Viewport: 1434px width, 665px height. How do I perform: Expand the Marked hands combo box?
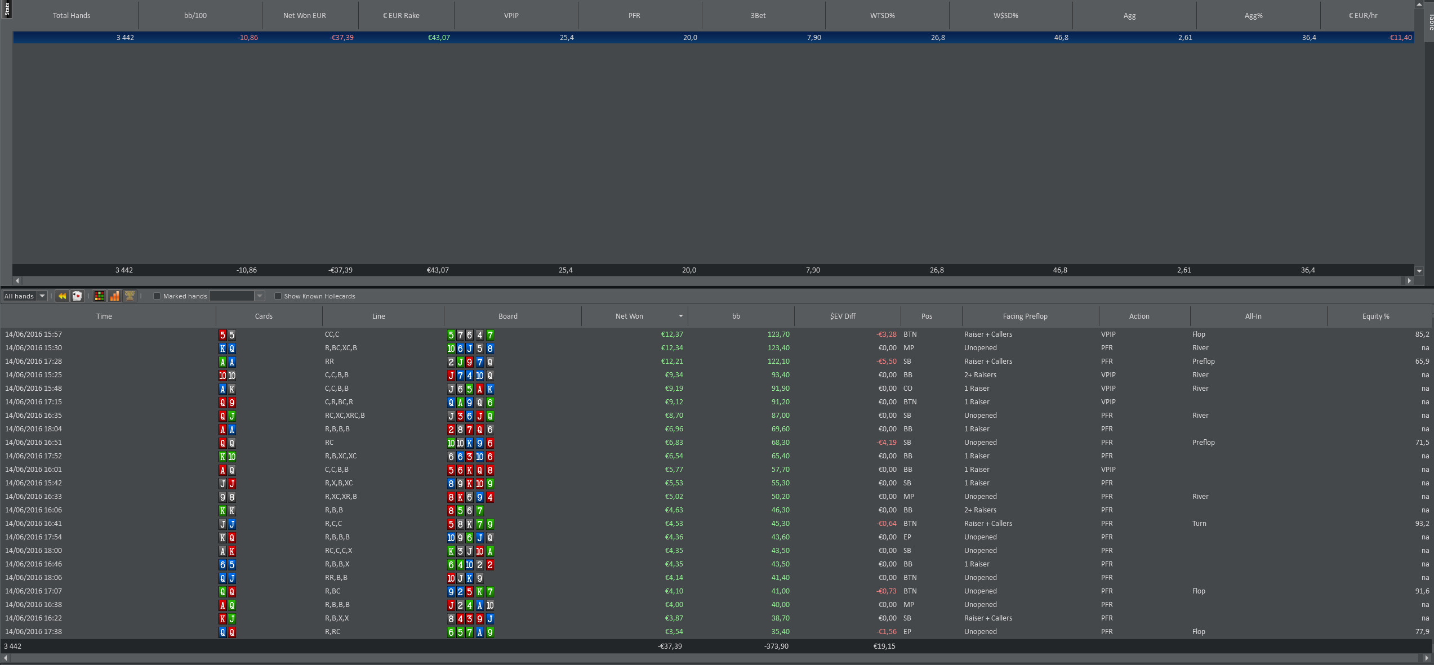(x=260, y=296)
